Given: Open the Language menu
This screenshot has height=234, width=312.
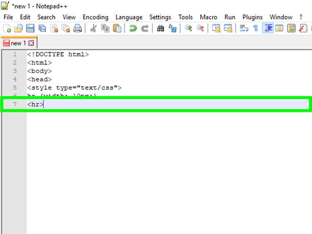Looking at the screenshot, I should coord(129,17).
